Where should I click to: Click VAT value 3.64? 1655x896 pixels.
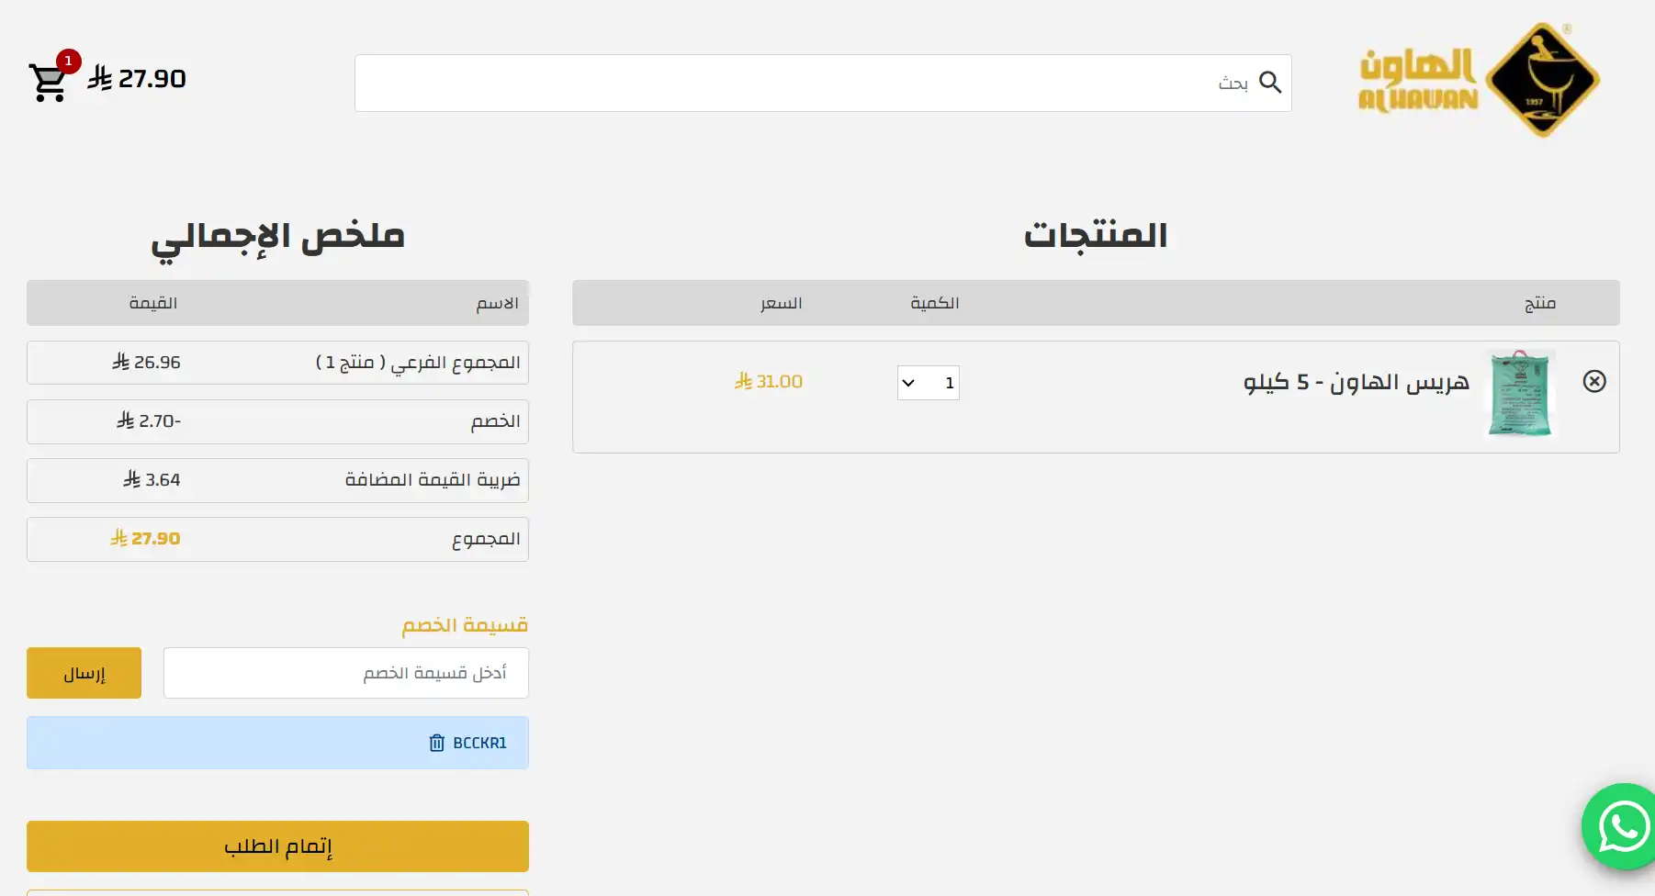152,479
